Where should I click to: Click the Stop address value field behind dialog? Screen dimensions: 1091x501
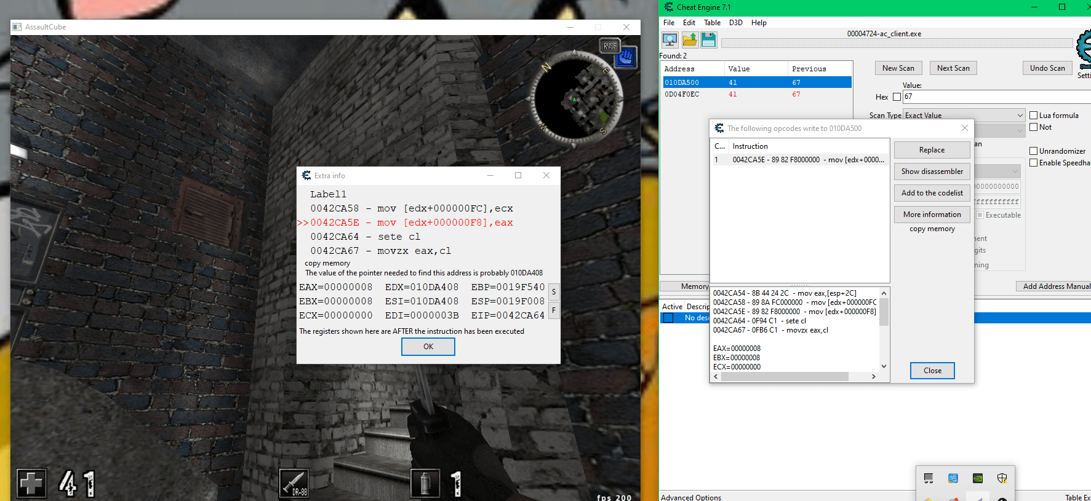coord(997,202)
